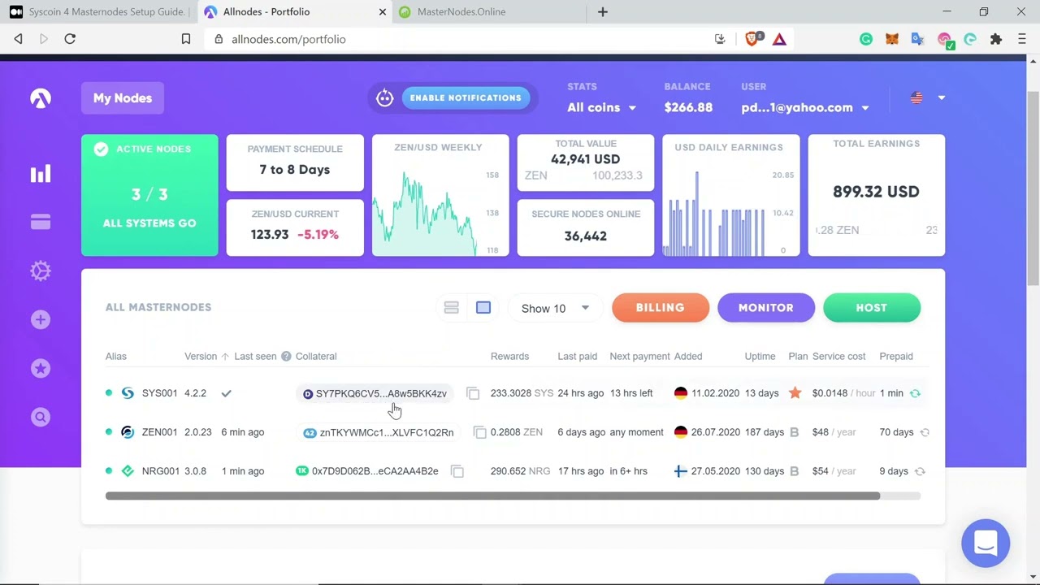Switch to Syscoin 4 Masternodes Setup Guide tab
1040x585 pixels.
coord(97,12)
